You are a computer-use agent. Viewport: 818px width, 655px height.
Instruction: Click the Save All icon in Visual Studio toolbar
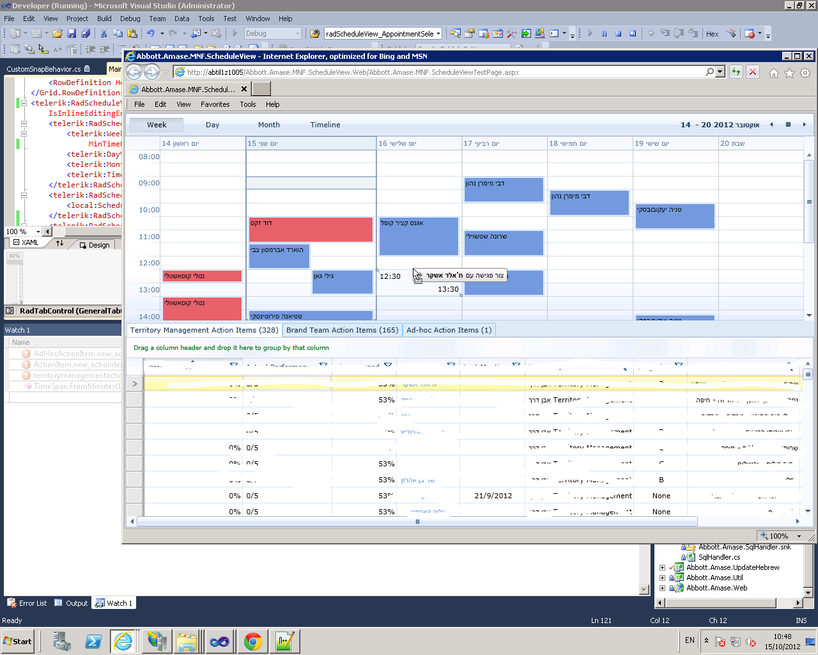tap(86, 33)
